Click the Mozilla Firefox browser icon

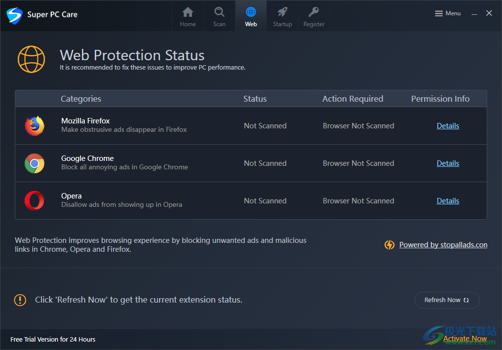(35, 125)
